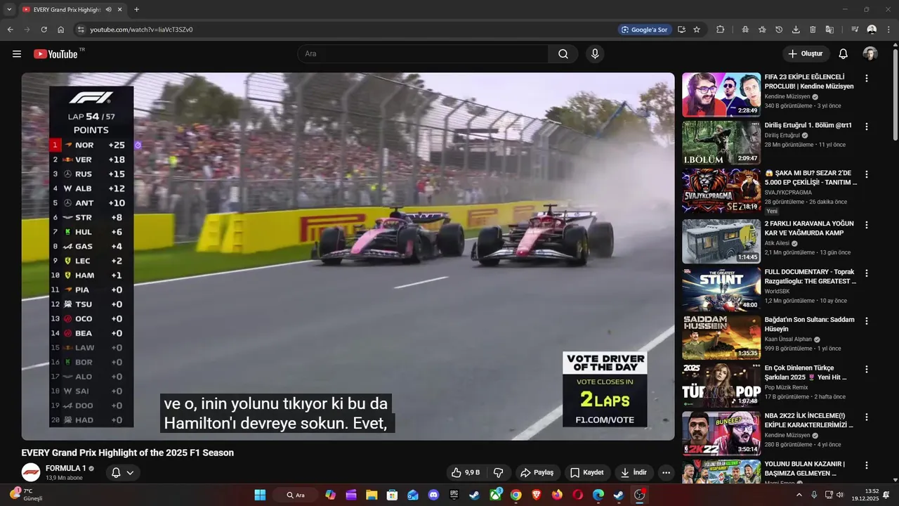
Task: Mute the tab via speaker icon
Action: tap(108, 10)
